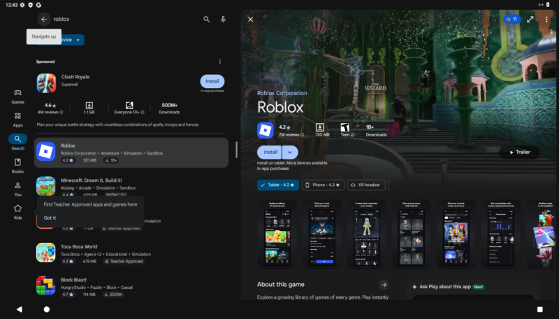Screen dimensions: 559x319
Task: Open the Discover brands screenshot
Action: click(x=456, y=234)
